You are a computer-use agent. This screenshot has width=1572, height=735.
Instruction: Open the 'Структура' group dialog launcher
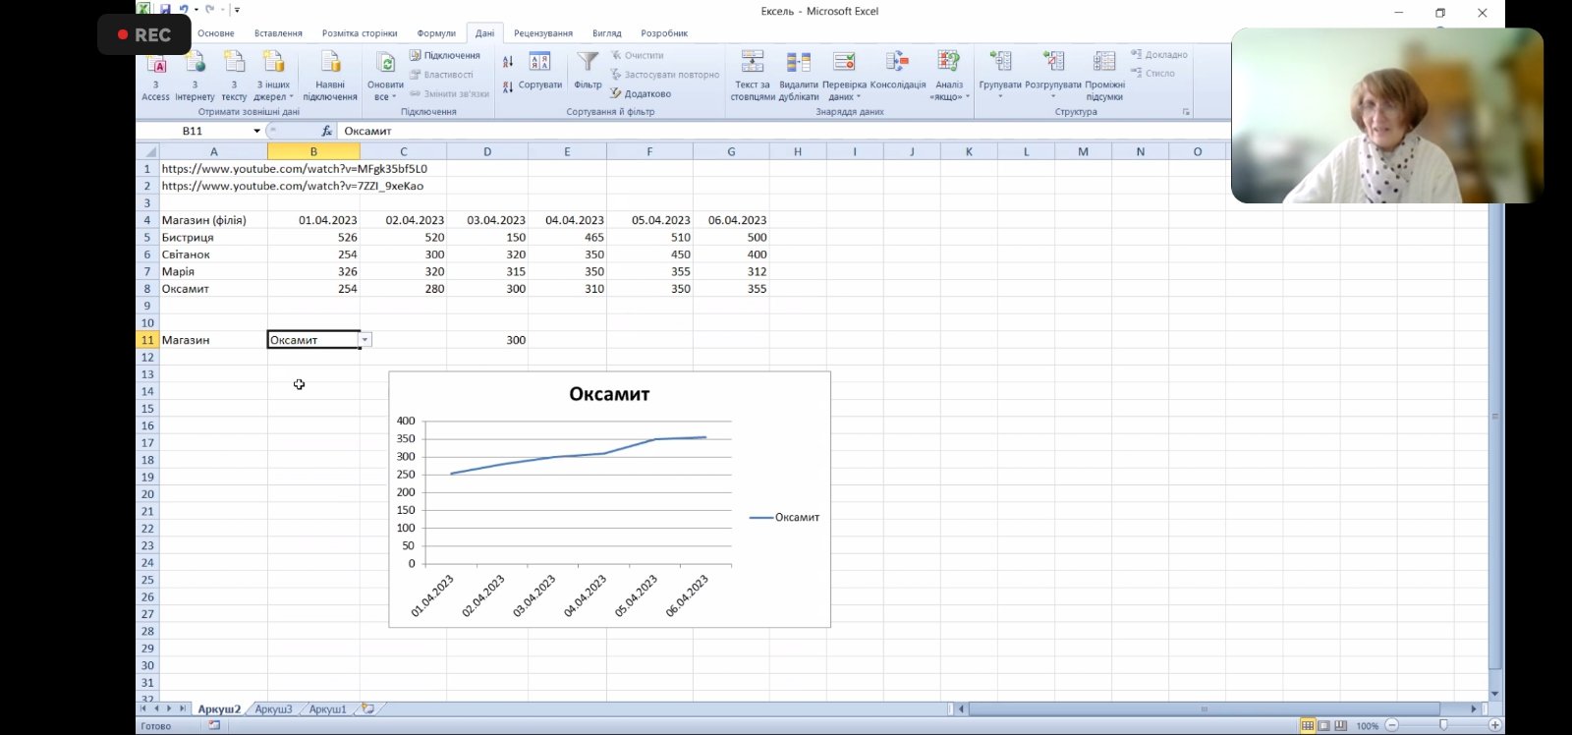pyautogui.click(x=1186, y=112)
